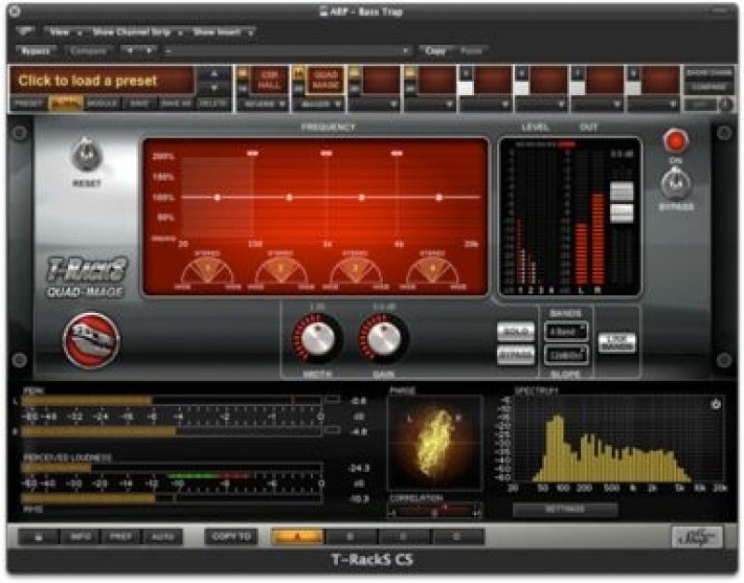Click the upper output level fader handle
The height and width of the screenshot is (583, 744).
(622, 191)
